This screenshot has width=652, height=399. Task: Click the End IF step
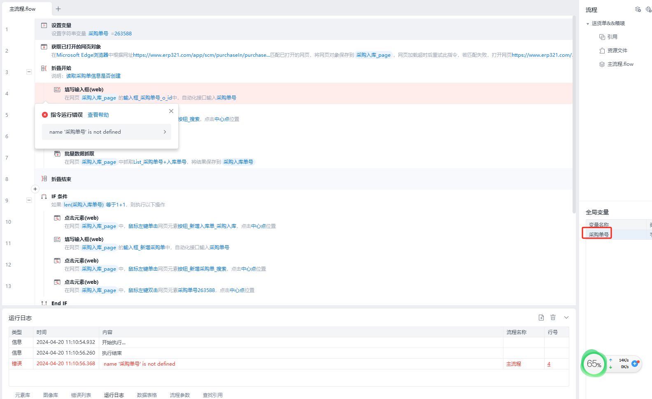tap(59, 303)
